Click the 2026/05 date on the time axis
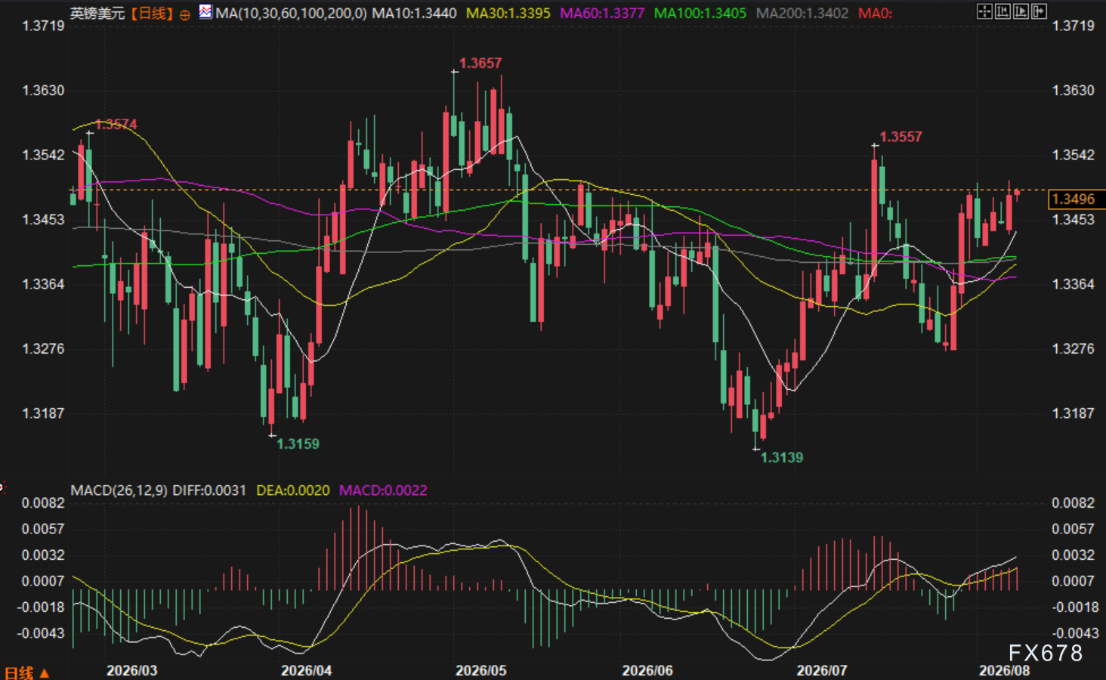This screenshot has width=1106, height=680. click(x=481, y=671)
